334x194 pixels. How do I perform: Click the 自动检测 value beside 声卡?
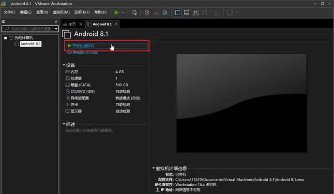point(122,105)
